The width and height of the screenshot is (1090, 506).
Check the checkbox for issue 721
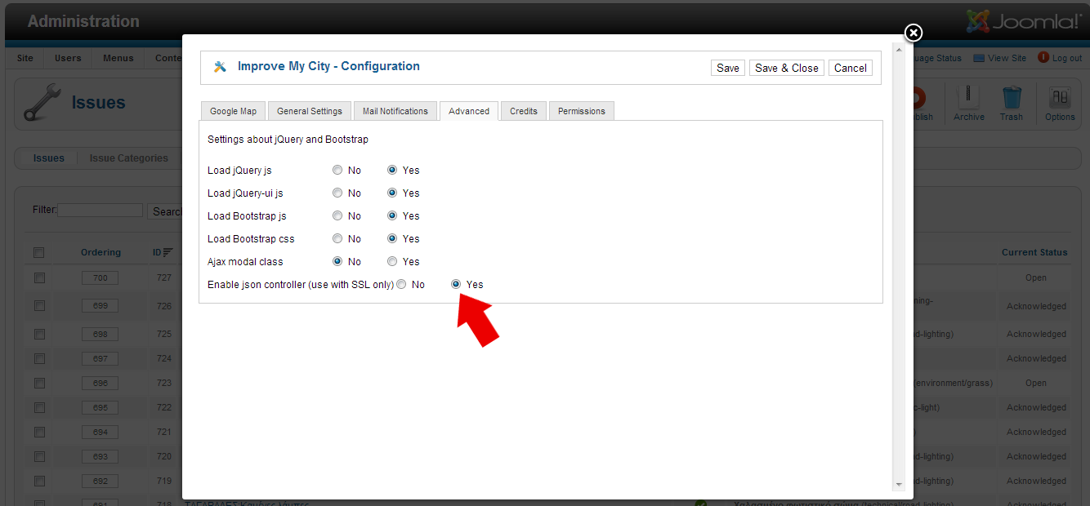point(39,432)
